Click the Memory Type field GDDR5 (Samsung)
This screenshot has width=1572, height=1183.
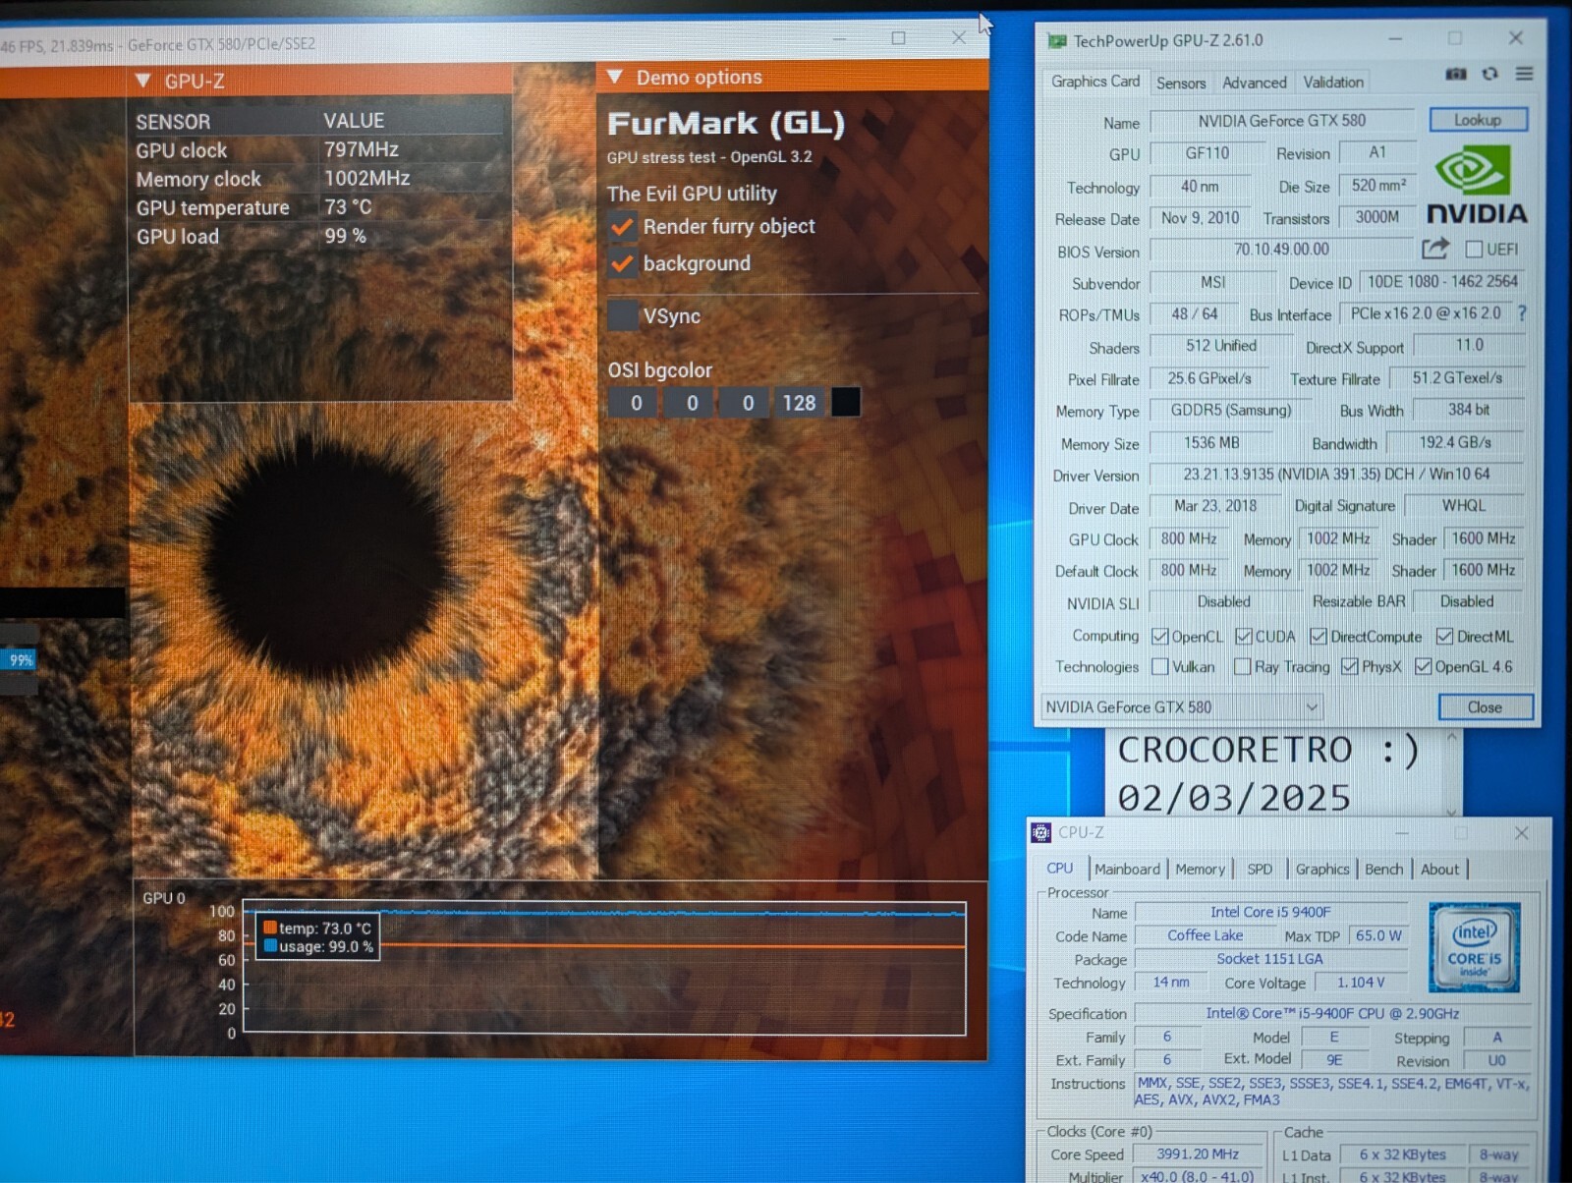1231,411
